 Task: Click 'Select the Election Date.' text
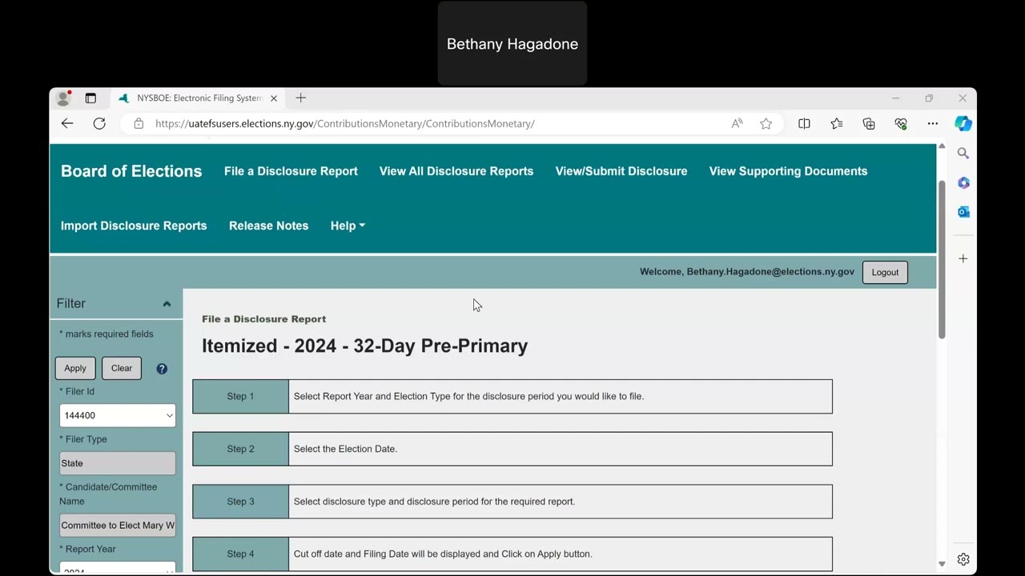click(x=345, y=449)
